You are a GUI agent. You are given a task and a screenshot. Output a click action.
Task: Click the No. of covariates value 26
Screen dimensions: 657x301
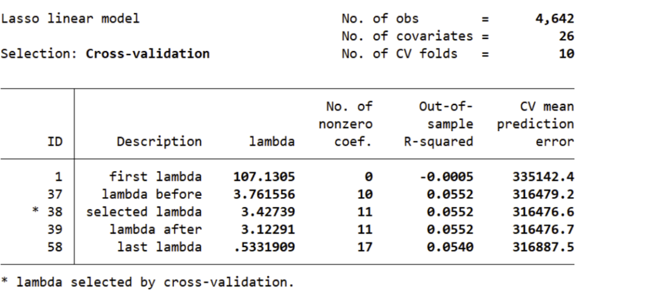[x=566, y=36]
